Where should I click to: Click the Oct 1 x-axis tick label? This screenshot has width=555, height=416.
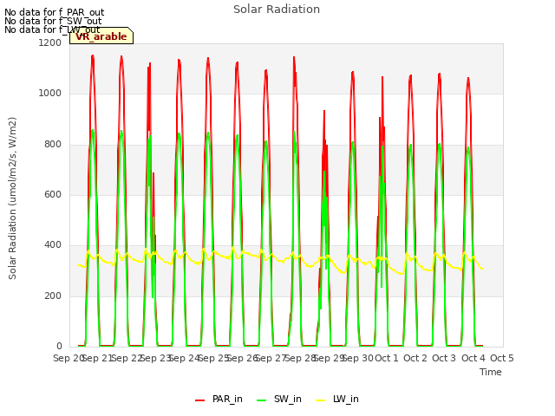coord(387,358)
